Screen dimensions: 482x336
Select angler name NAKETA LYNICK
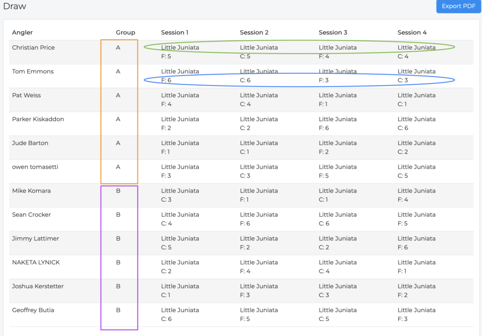point(36,263)
